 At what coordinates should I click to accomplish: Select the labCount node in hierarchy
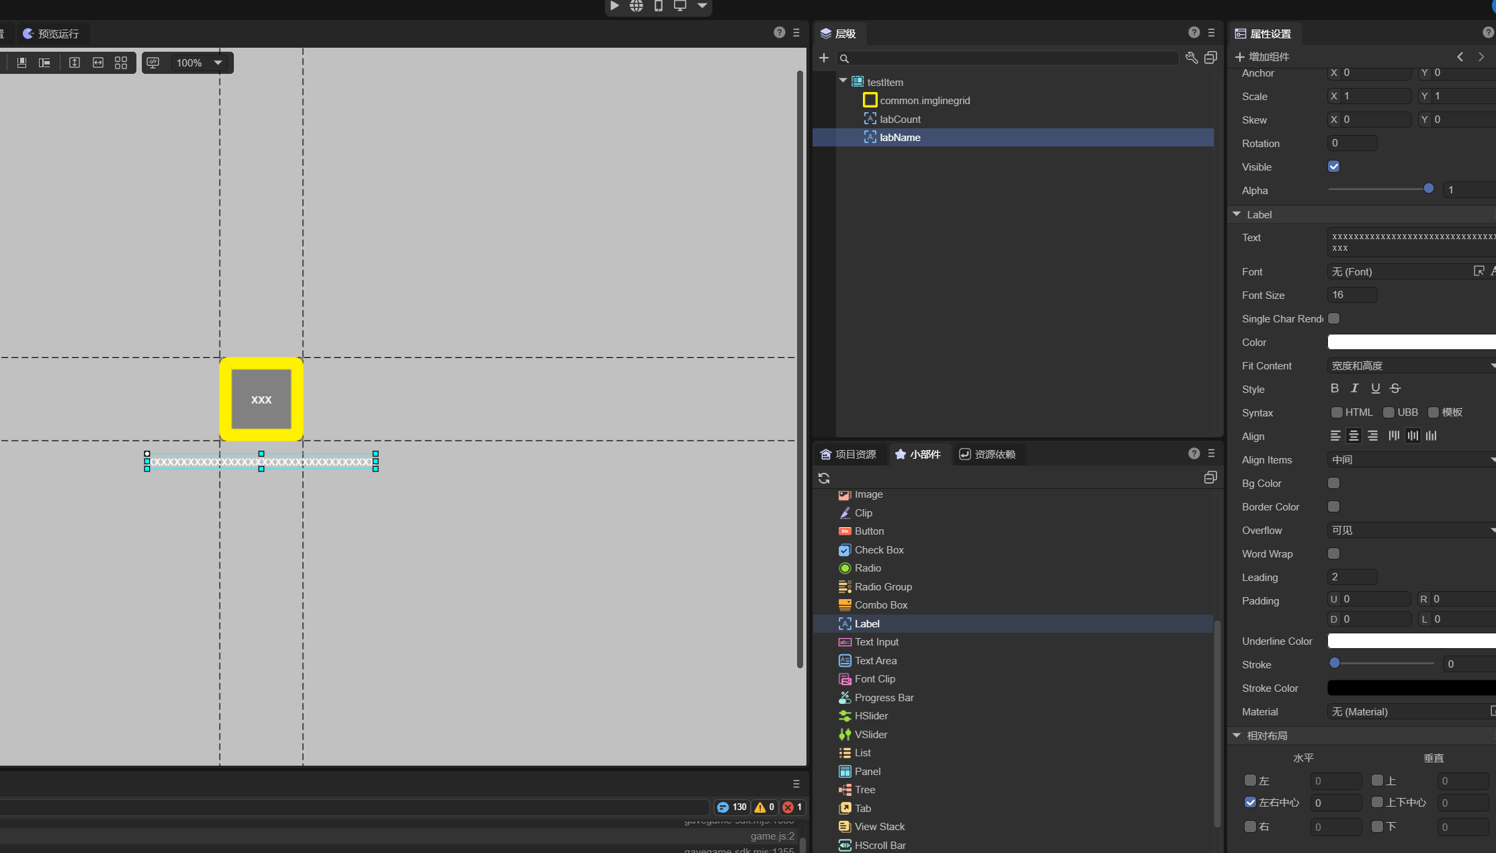900,119
